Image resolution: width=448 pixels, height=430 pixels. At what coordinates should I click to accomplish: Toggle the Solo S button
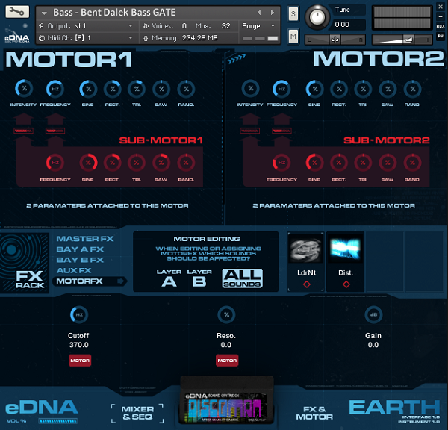point(293,13)
